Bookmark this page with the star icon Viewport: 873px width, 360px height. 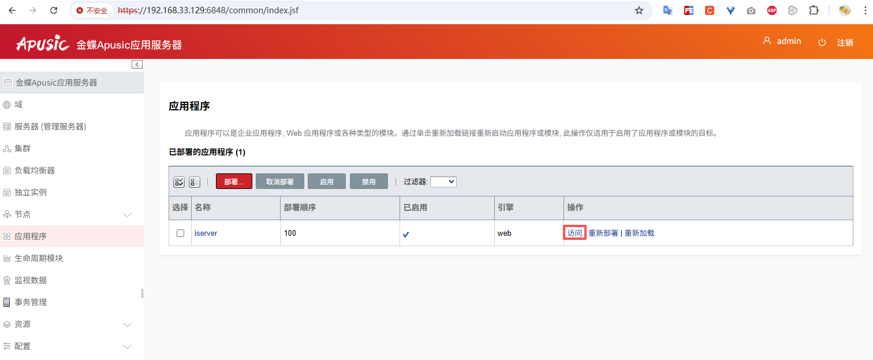click(639, 10)
